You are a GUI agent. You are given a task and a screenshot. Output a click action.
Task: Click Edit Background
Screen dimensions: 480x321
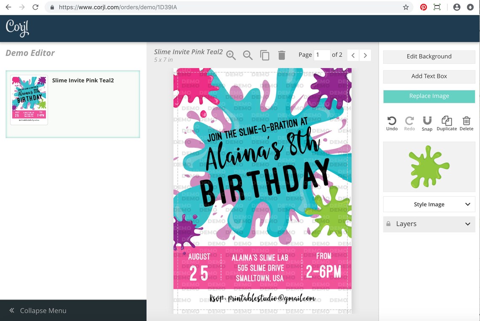pos(429,56)
